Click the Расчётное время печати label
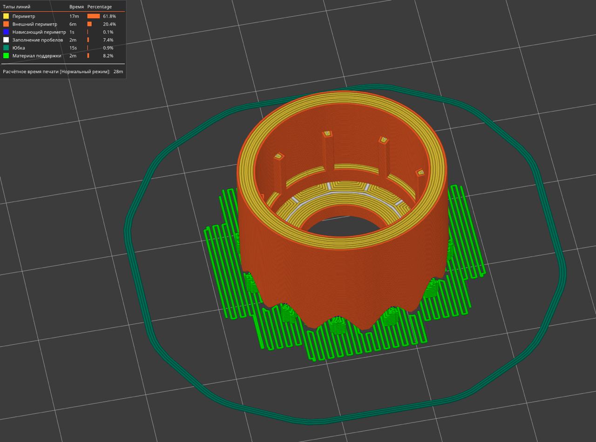The image size is (596, 442). tap(56, 72)
